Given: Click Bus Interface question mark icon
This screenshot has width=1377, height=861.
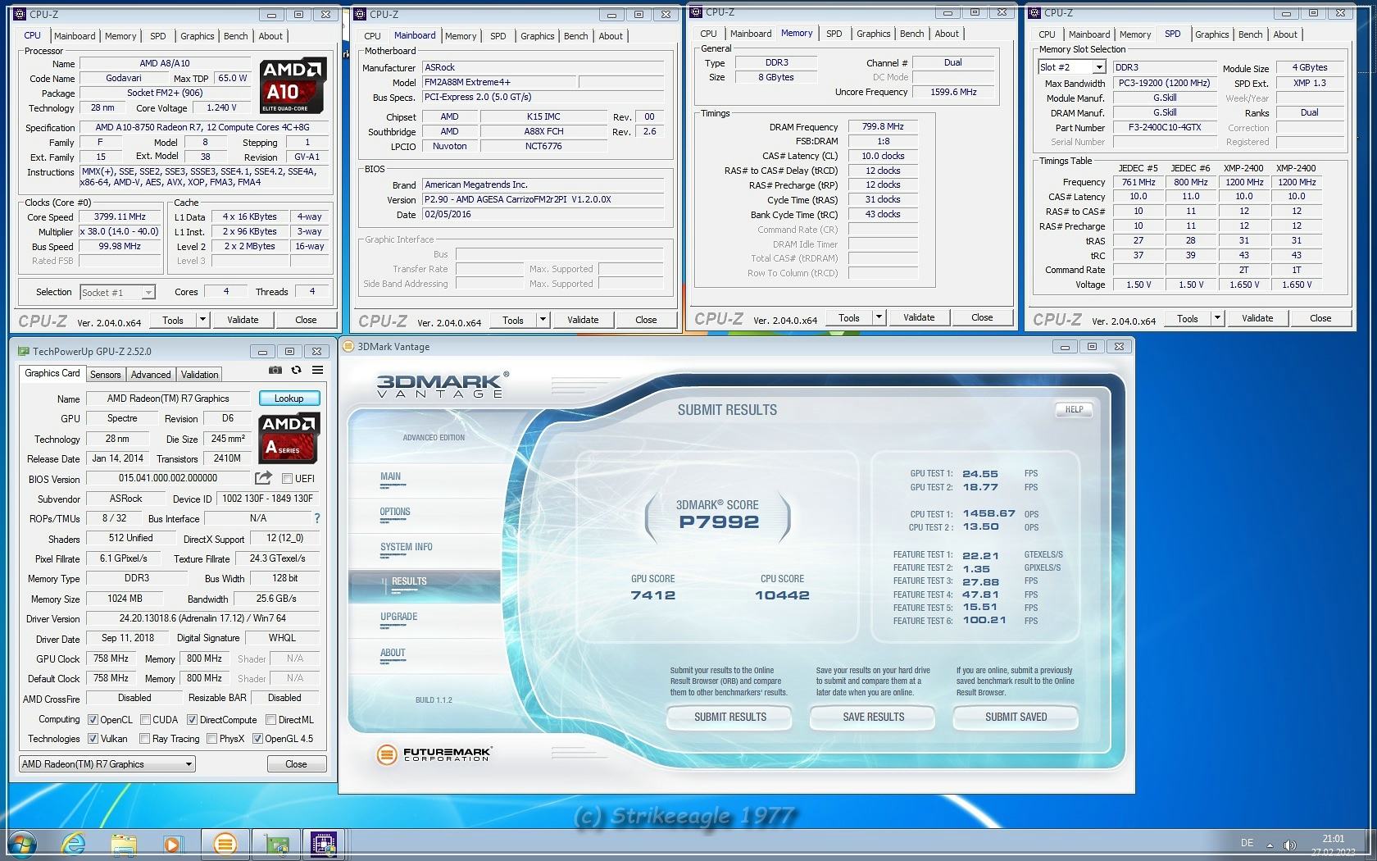Looking at the screenshot, I should pos(317,518).
